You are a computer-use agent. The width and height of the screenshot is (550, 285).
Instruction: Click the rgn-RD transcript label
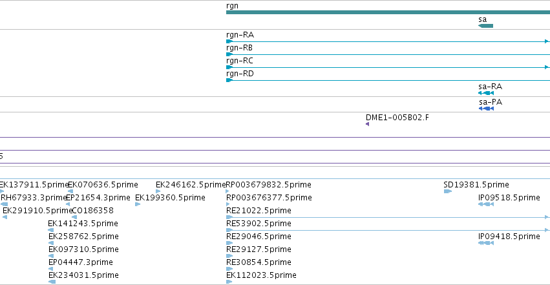pyautogui.click(x=240, y=74)
